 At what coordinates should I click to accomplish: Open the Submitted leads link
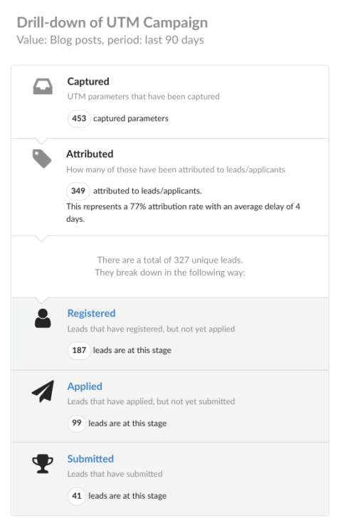pyautogui.click(x=90, y=459)
